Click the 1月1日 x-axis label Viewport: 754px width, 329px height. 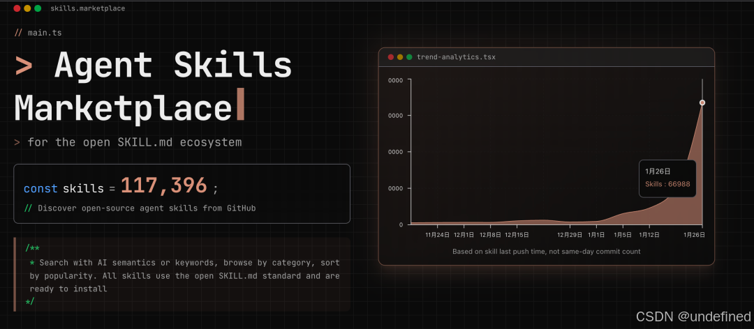596,235
